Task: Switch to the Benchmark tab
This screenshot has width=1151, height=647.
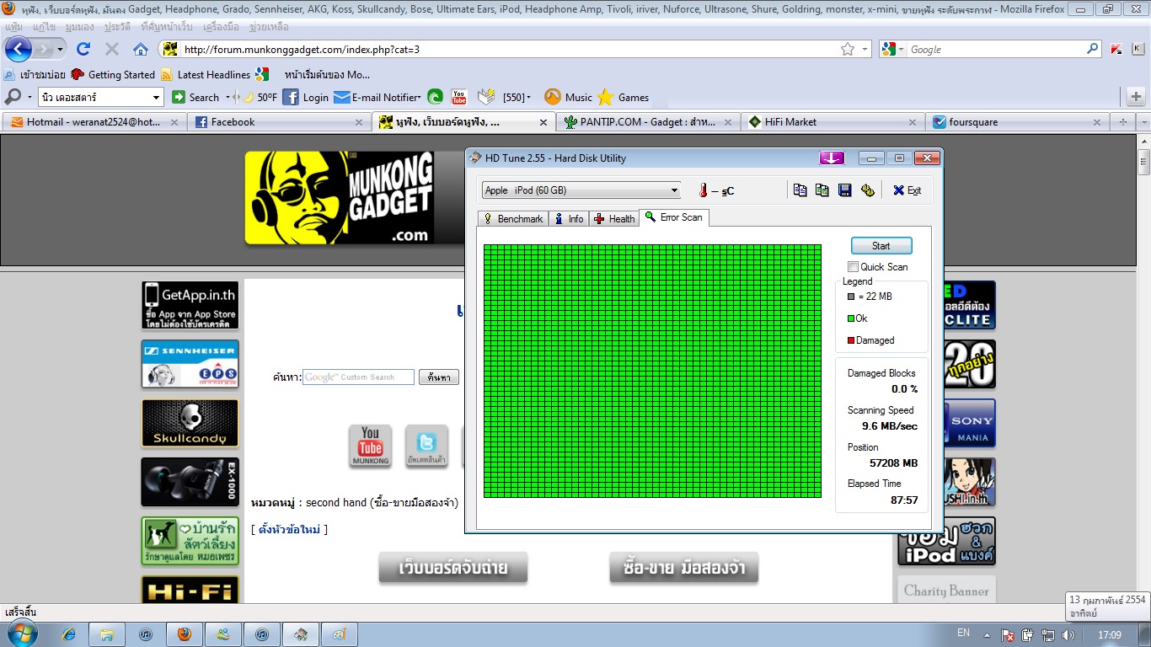Action: coord(512,218)
